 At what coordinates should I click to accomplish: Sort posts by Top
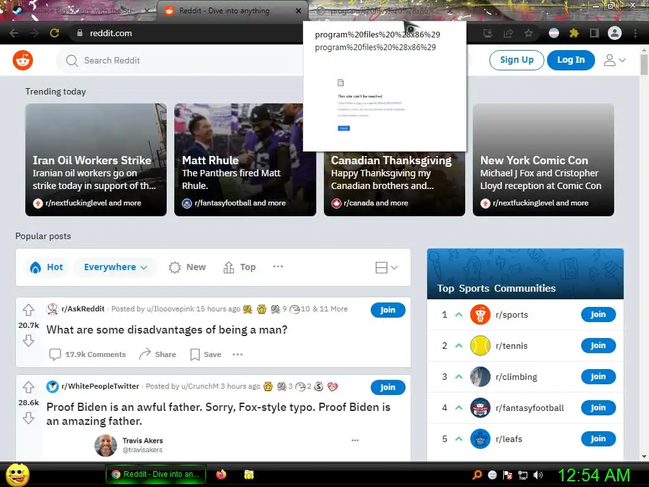point(239,267)
